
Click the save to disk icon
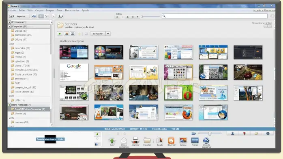pos(86,34)
